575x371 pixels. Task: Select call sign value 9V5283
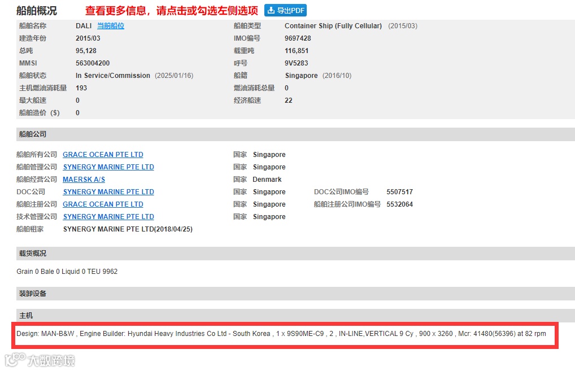click(297, 63)
